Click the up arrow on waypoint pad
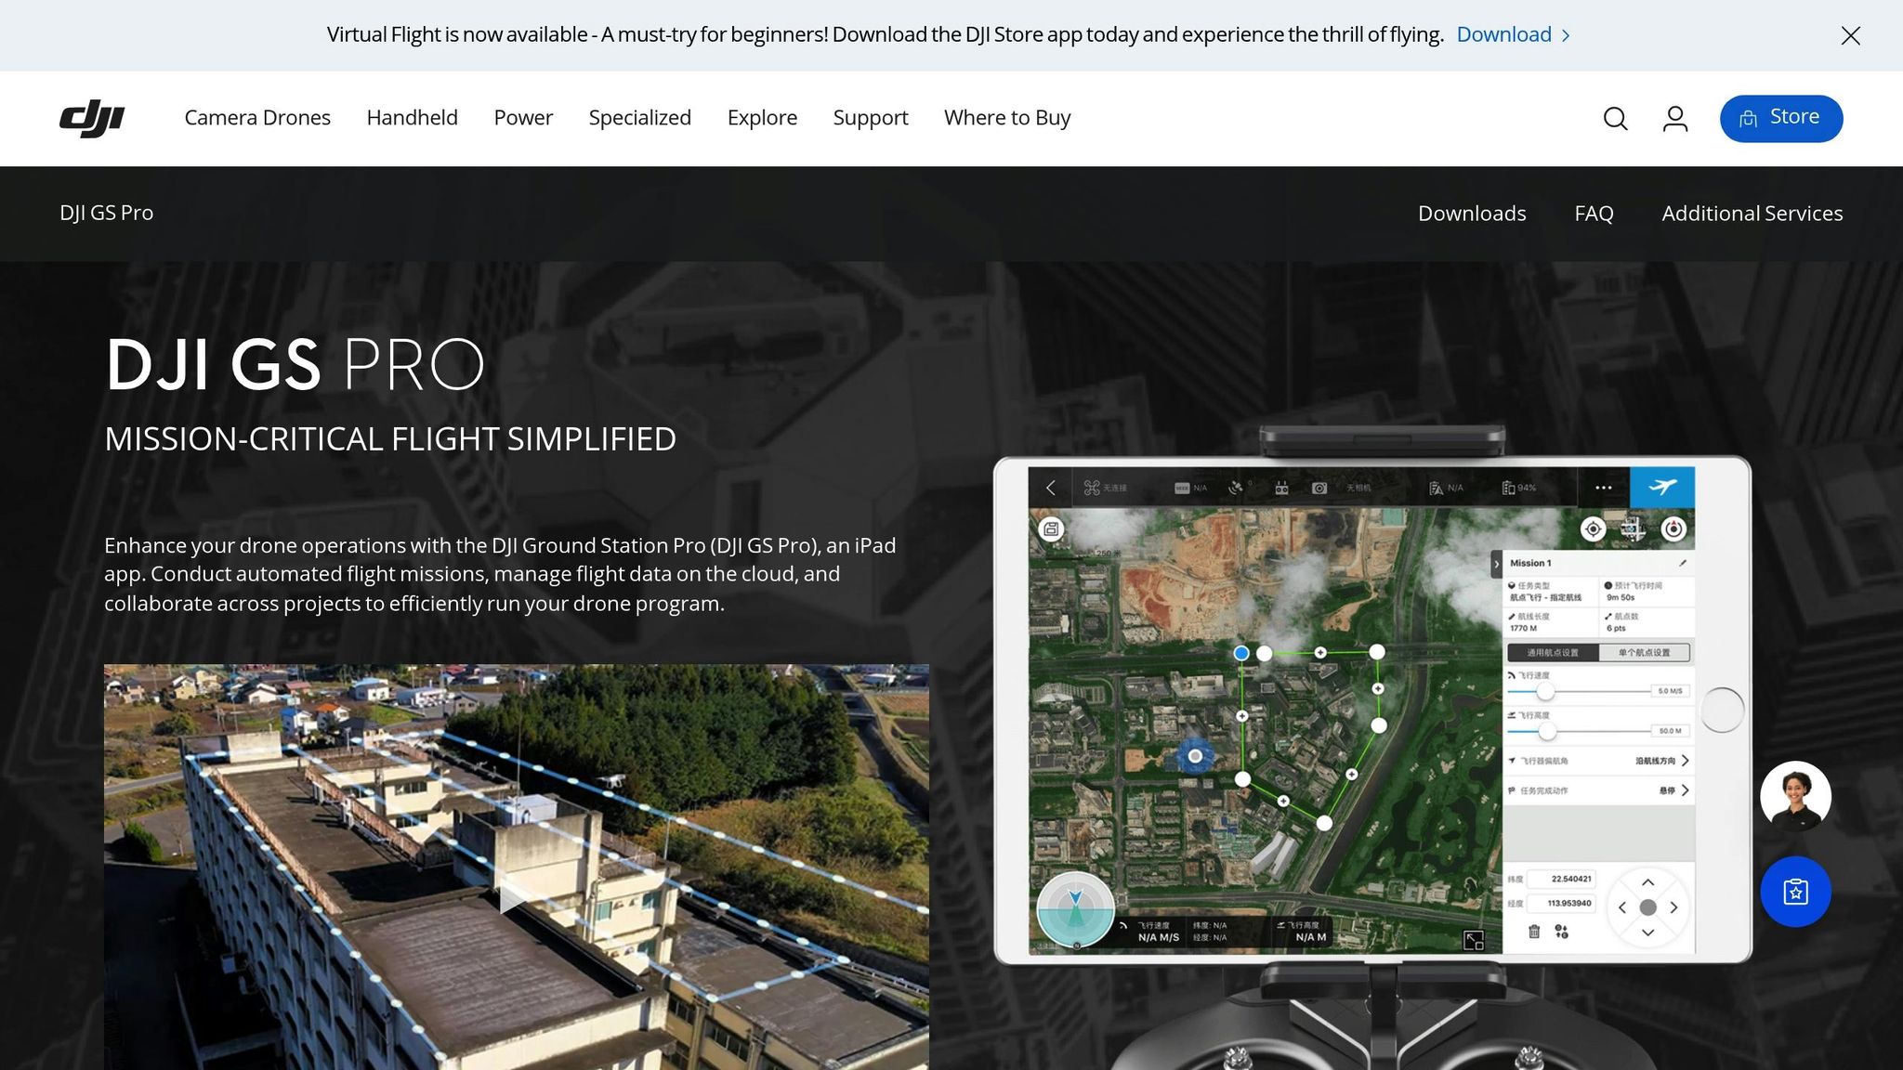The width and height of the screenshot is (1903, 1070). click(x=1647, y=882)
